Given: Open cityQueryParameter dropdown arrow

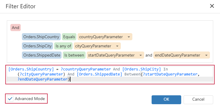Looking at the screenshot, I should (117, 46).
